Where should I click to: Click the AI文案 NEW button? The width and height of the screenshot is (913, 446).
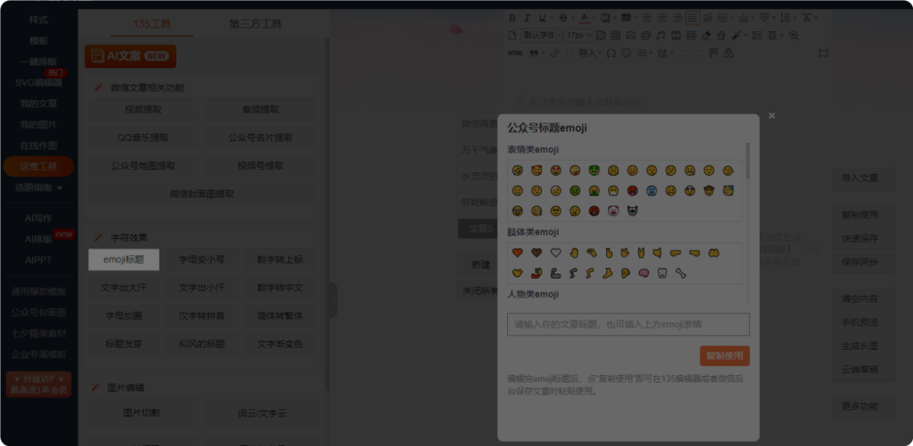(x=130, y=57)
